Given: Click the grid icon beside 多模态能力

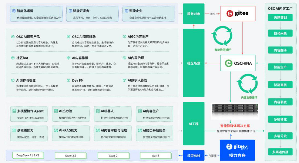Looking at the screenshot, I should coord(14,130).
